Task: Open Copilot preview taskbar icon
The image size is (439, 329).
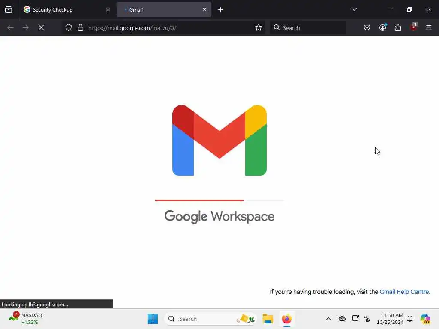Action: click(425, 319)
